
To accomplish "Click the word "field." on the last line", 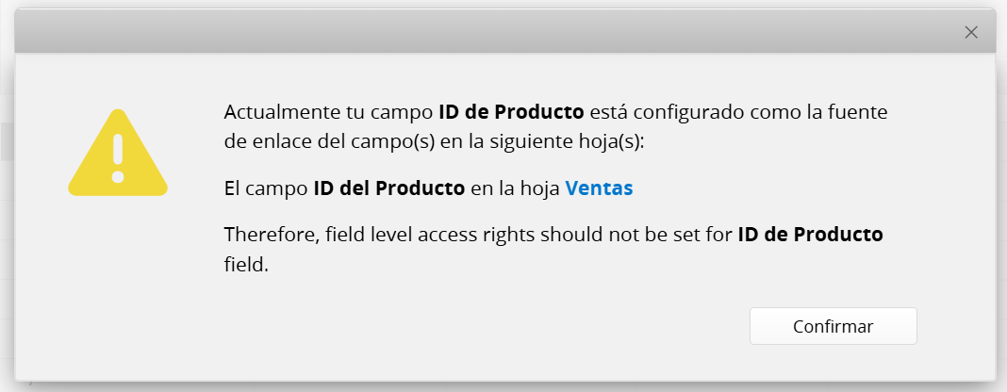I will click(x=246, y=265).
